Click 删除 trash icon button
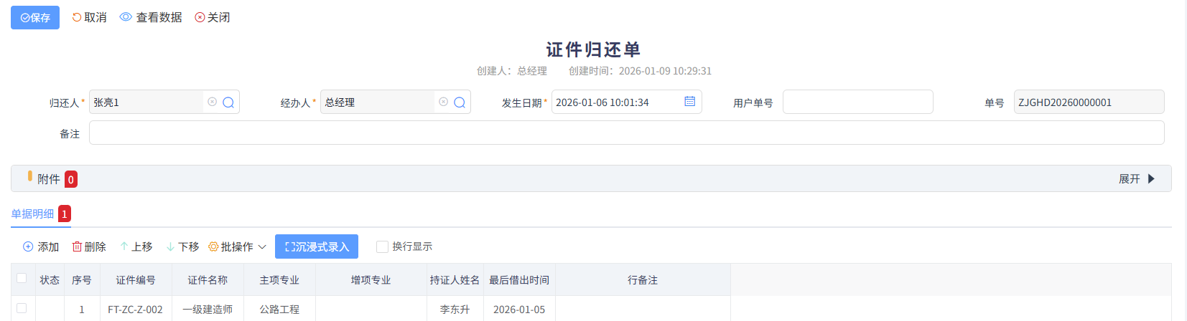Viewport: 1187px width, 321px height. pos(89,246)
